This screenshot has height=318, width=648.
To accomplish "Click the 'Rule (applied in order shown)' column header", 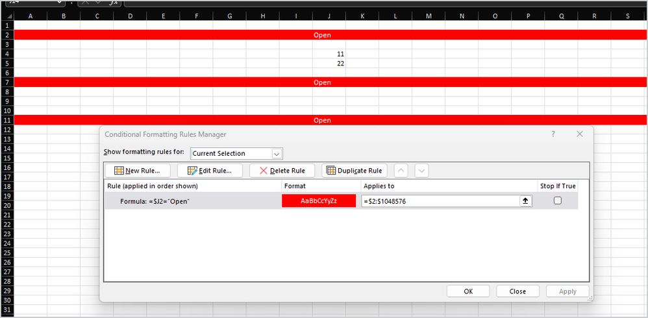I will (x=193, y=186).
